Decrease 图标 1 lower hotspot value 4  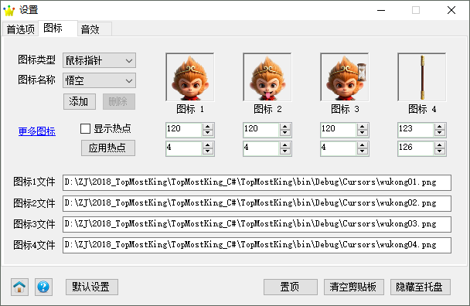pyautogui.click(x=208, y=151)
